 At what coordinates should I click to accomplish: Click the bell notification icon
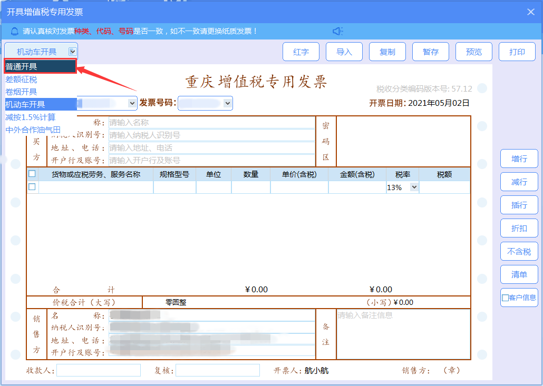click(14, 32)
